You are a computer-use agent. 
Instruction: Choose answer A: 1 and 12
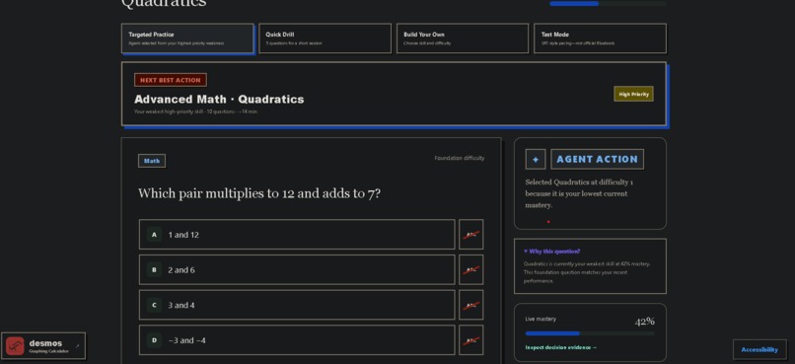coord(297,234)
